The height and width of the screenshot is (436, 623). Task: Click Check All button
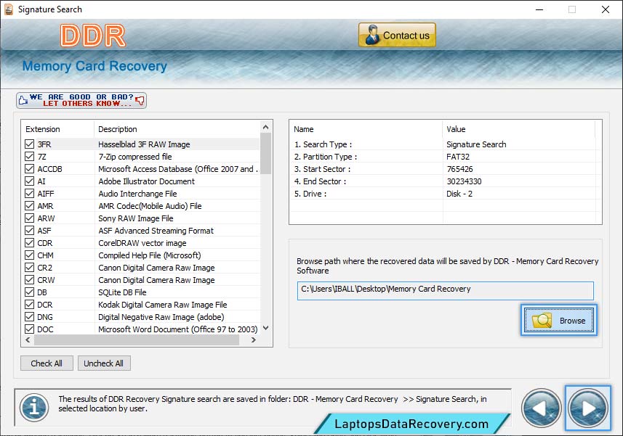pos(47,363)
